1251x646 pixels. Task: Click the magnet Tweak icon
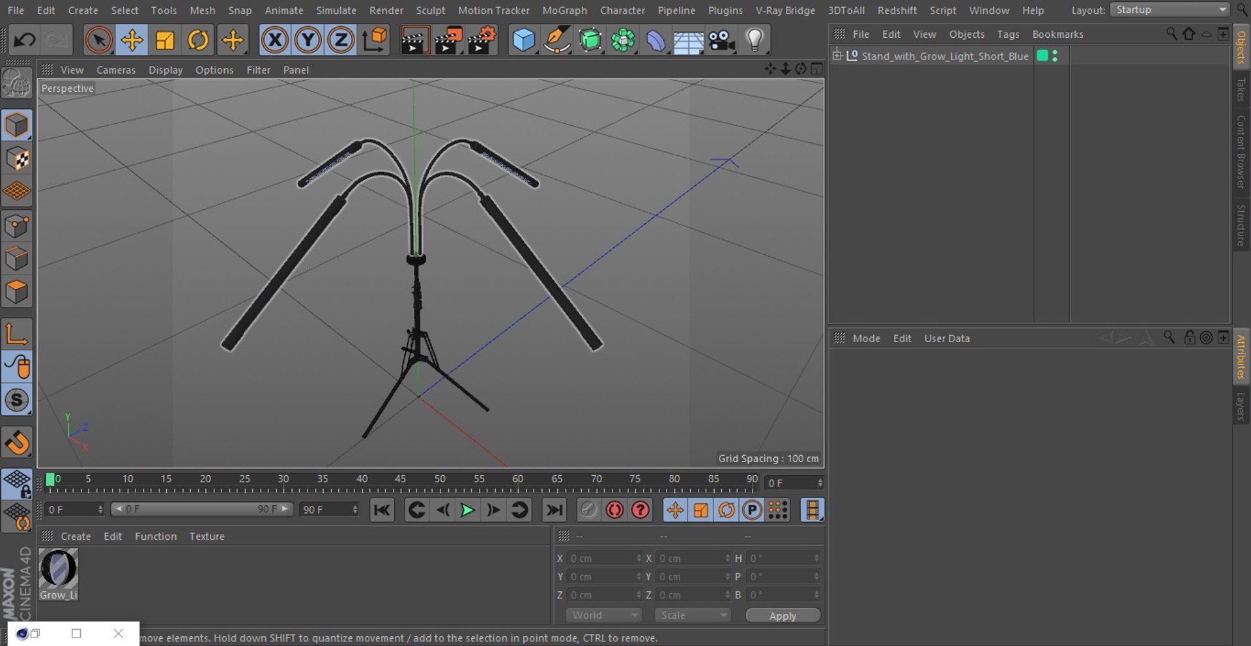pyautogui.click(x=17, y=443)
